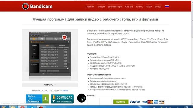Click the Bandicam wordmark in the header

[41, 6]
